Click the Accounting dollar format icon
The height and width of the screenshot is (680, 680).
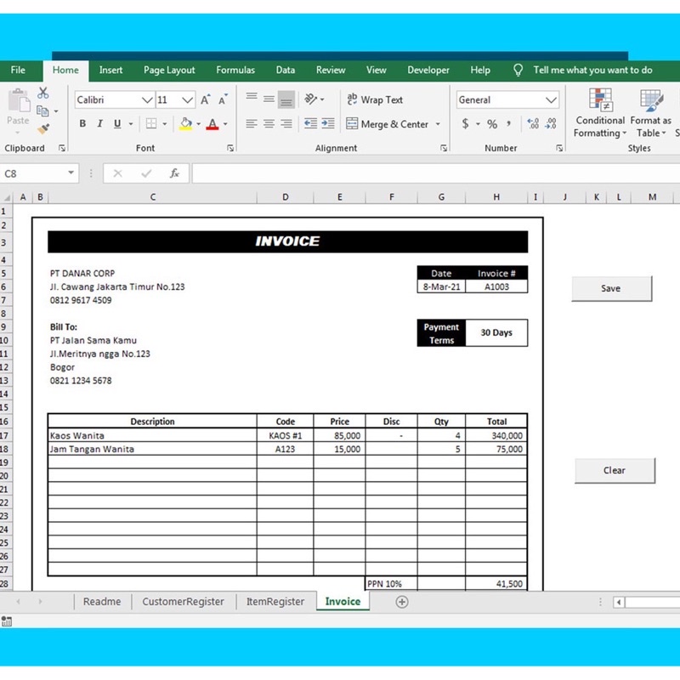click(465, 124)
